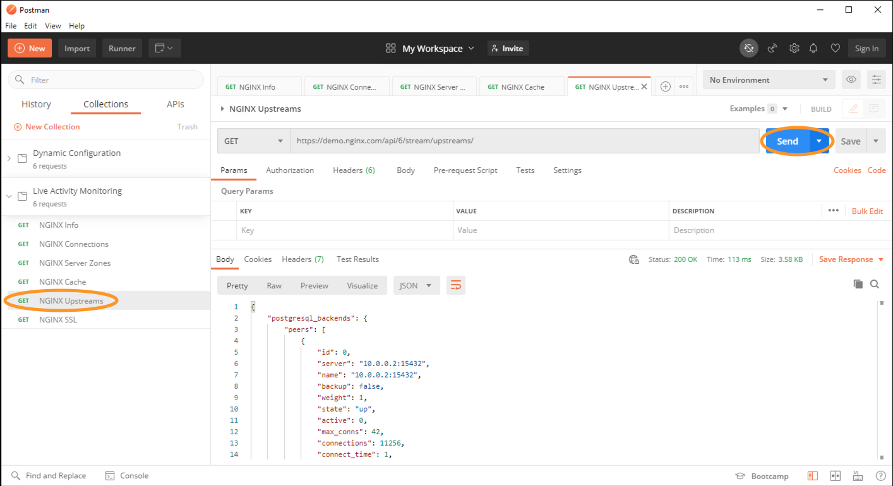Click the Key cell in Query Params
This screenshot has width=893, height=486.
[x=345, y=230]
